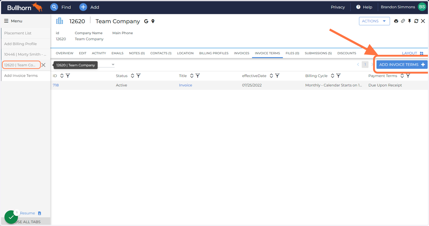The height and width of the screenshot is (226, 429).
Task: Switch to the LOCATION tab
Action: point(185,53)
